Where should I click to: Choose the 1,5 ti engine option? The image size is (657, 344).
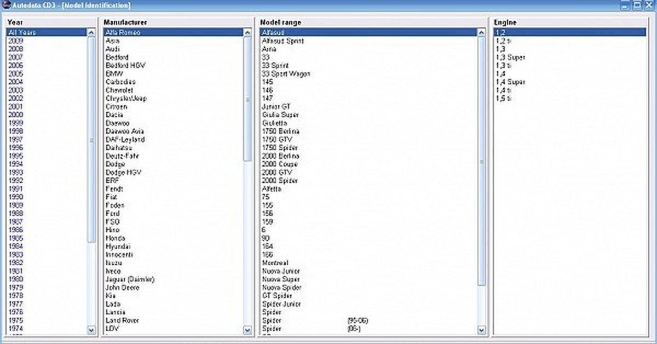point(503,99)
